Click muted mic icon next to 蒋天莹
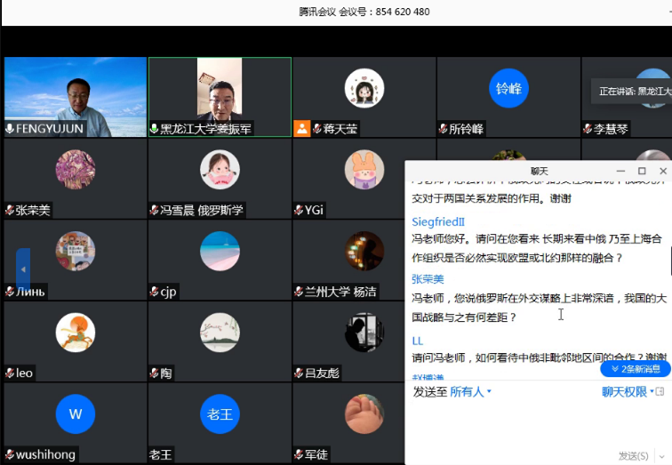Screen dimensions: 672x465 pos(317,129)
